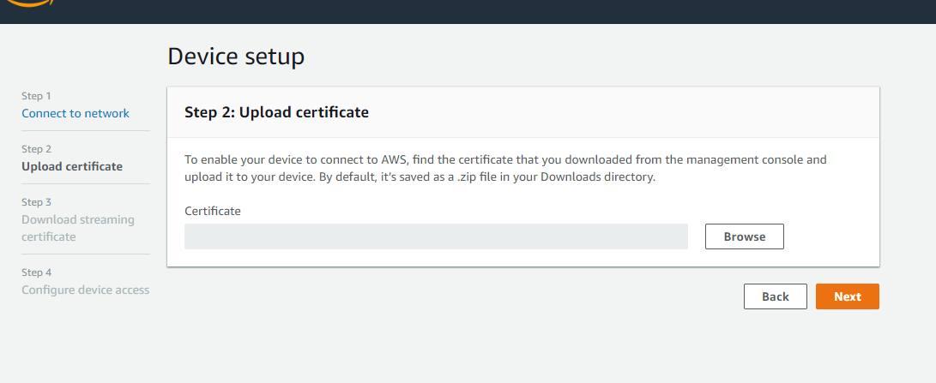Click the Back button
The height and width of the screenshot is (383, 936).
coord(775,296)
